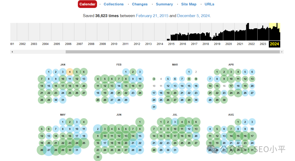295x161 pixels.
Task: Open the URLs tab
Action: (210, 4)
